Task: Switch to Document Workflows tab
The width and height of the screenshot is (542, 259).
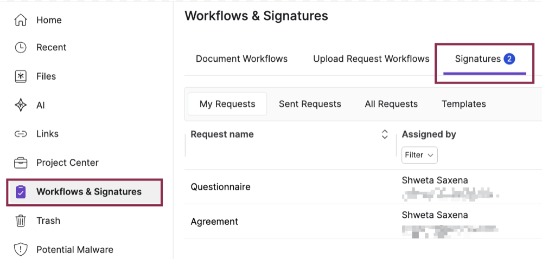Action: pos(241,59)
